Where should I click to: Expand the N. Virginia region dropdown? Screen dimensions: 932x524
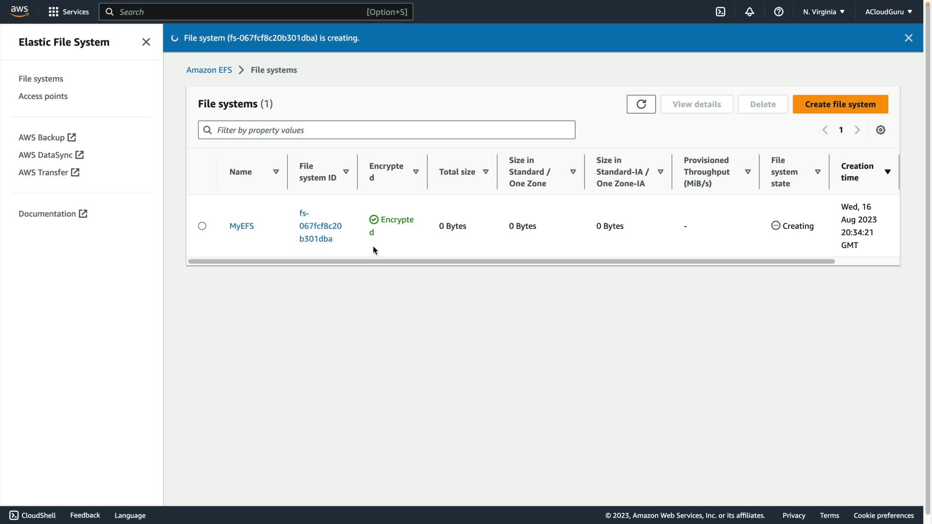(x=824, y=12)
